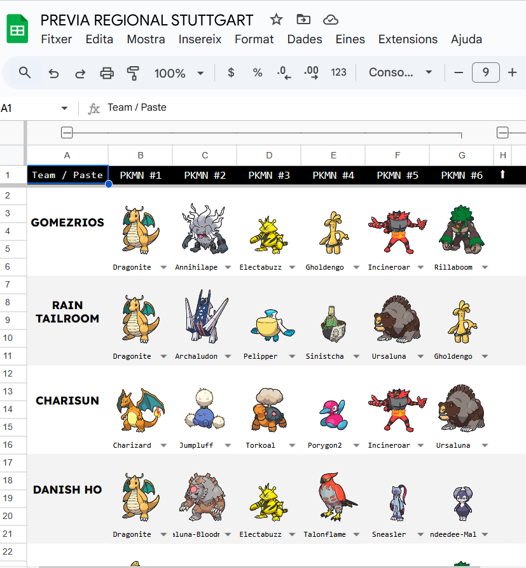
Task: Format as percent
Action: (x=258, y=73)
